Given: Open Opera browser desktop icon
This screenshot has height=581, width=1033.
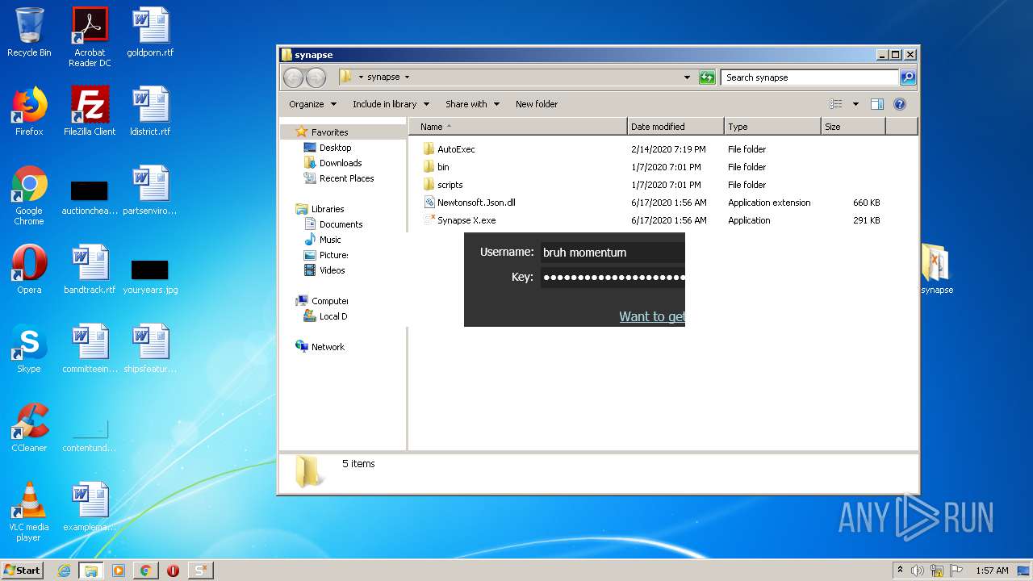Looking at the screenshot, I should pyautogui.click(x=29, y=270).
